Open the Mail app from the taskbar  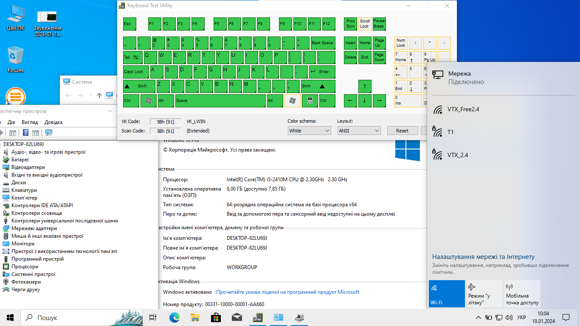237,318
